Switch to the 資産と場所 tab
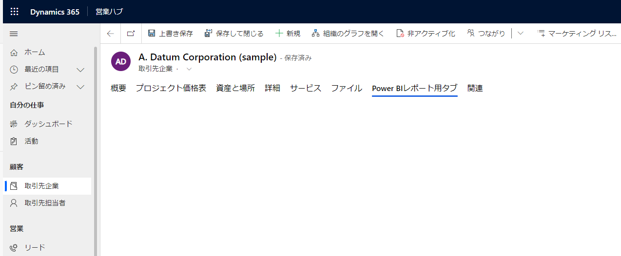 coord(235,88)
